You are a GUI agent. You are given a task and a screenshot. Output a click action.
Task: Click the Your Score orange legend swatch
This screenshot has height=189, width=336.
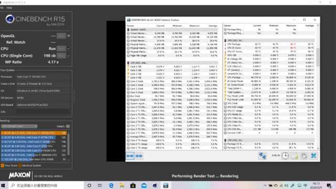click(2, 165)
